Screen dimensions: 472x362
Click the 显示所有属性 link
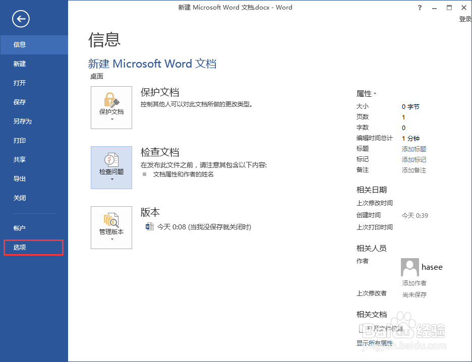375,343
